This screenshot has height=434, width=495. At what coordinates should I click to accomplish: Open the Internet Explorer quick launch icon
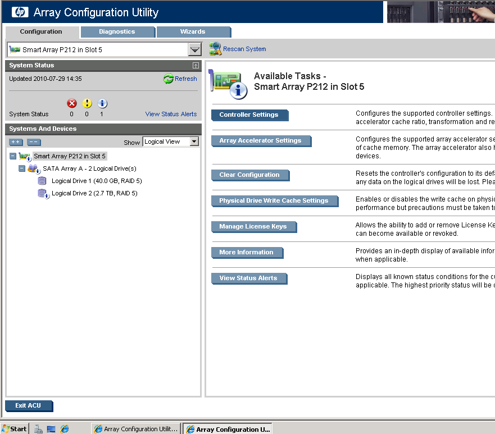pos(65,429)
